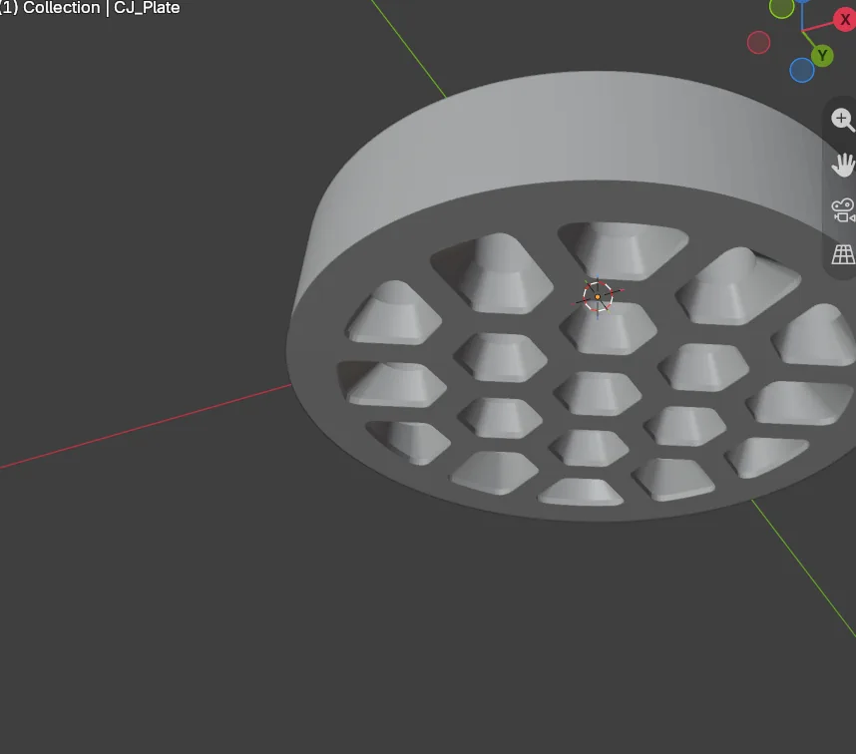This screenshot has height=754, width=856.
Task: Click the "Collection | CJ_Plate" viewport text
Action: pyautogui.click(x=102, y=8)
